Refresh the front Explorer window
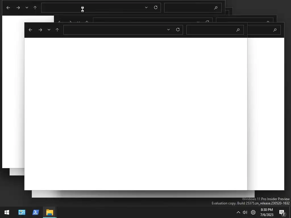 coord(178,30)
